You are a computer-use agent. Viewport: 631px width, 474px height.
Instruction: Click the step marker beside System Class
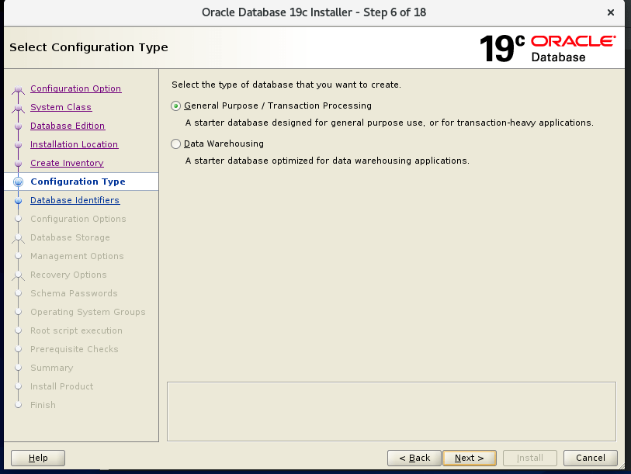click(18, 107)
